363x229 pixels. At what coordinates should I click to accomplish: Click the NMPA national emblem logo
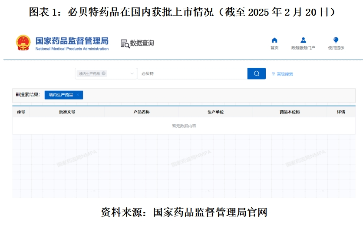(x=23, y=43)
